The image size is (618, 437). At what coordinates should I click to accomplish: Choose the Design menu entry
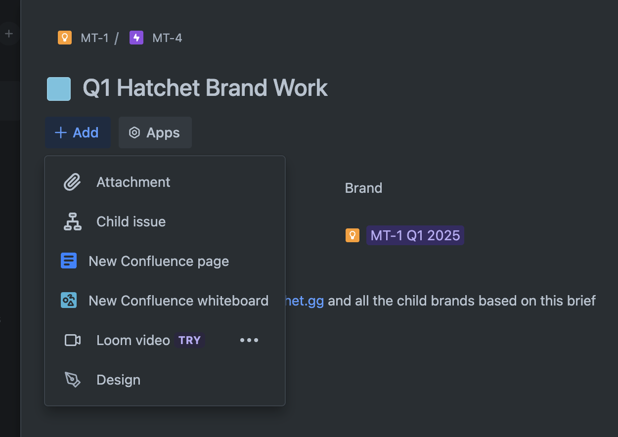point(165,380)
